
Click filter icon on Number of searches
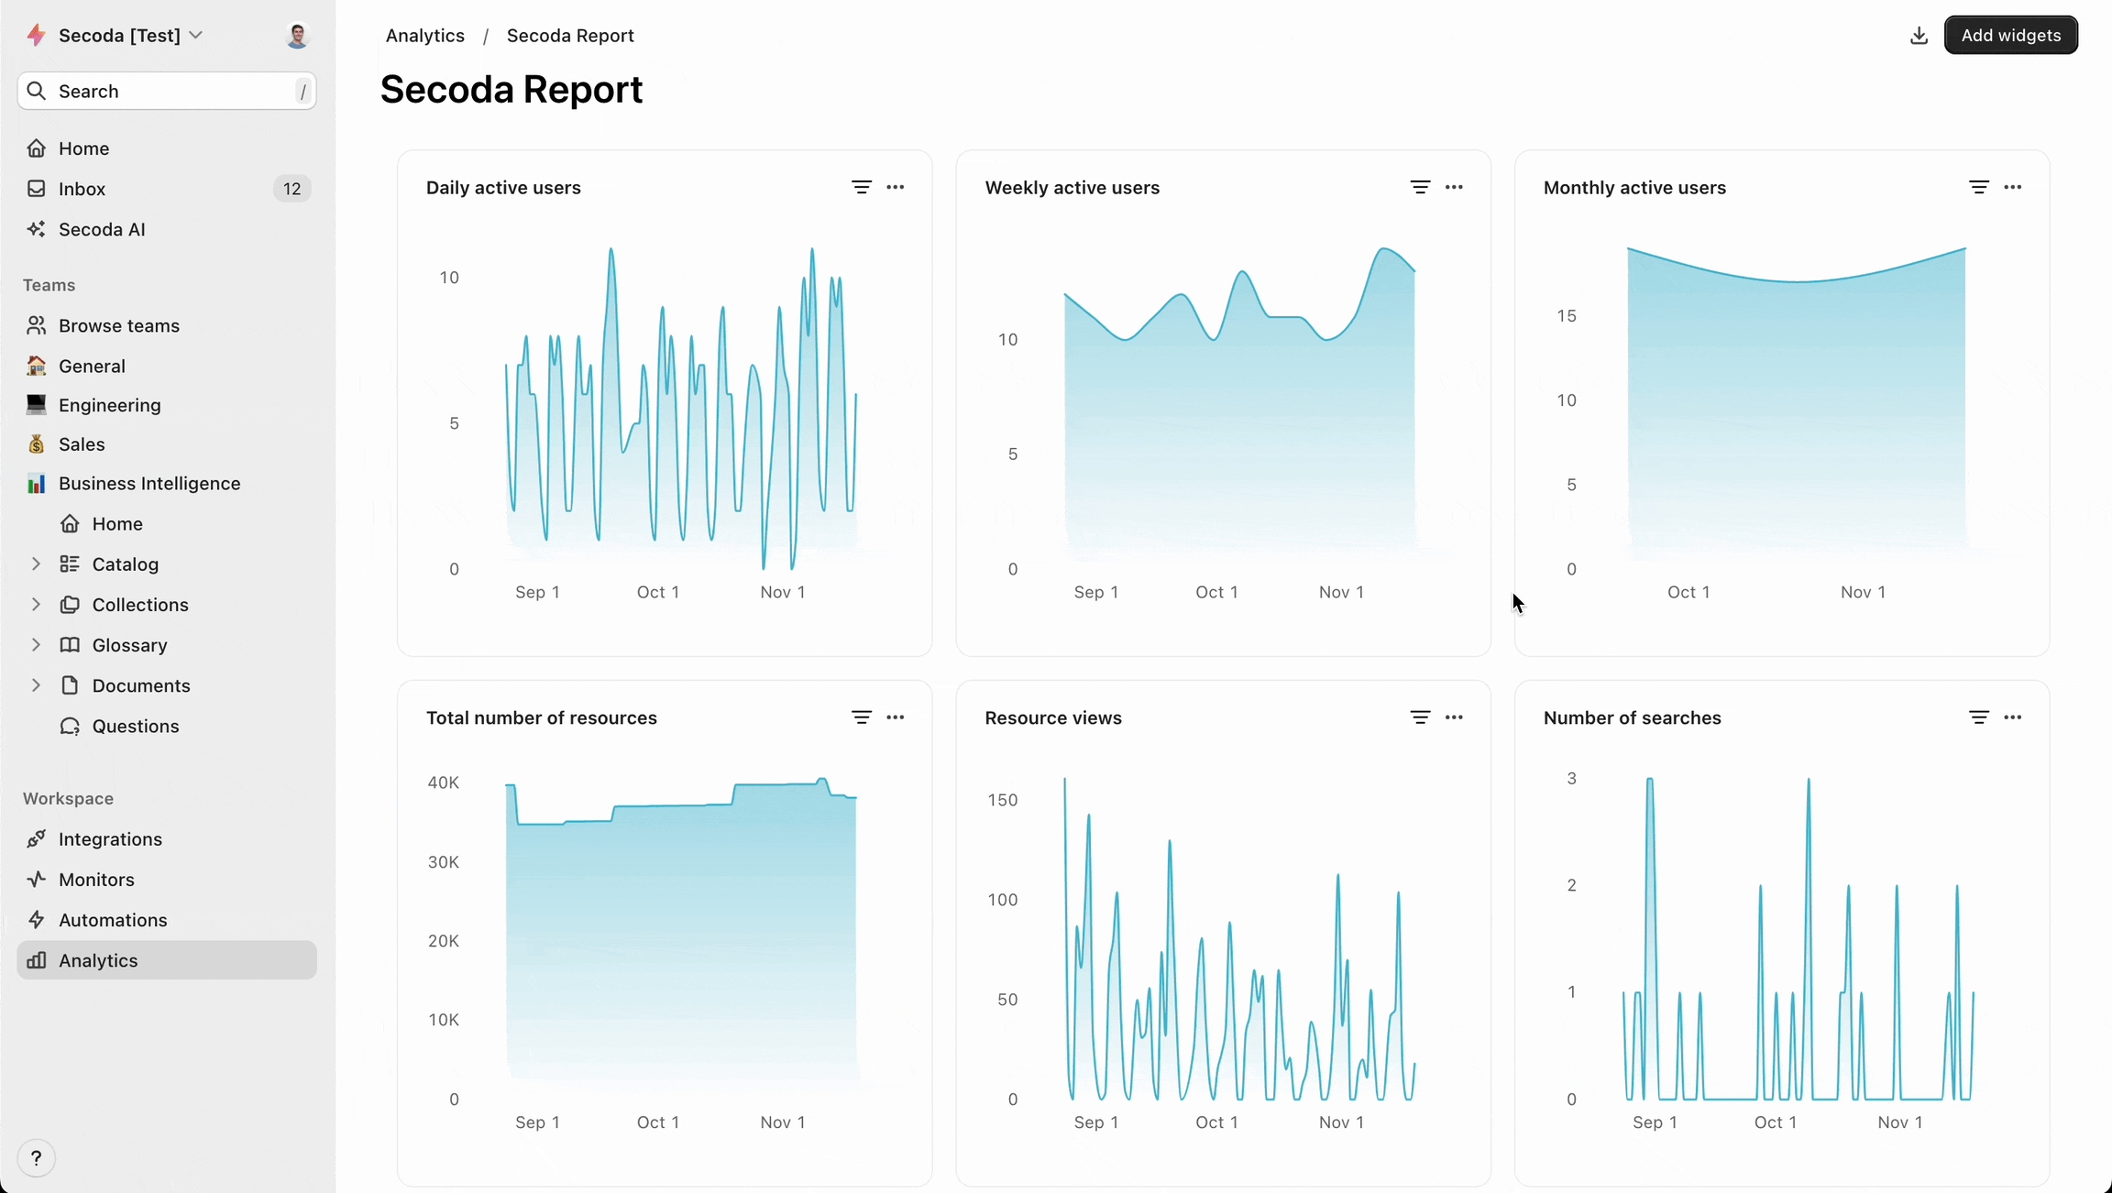(1978, 717)
